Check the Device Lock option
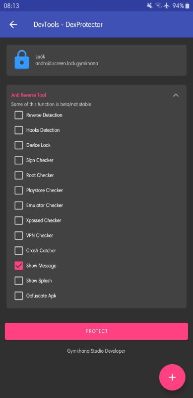This screenshot has width=193, height=398. coord(19,145)
